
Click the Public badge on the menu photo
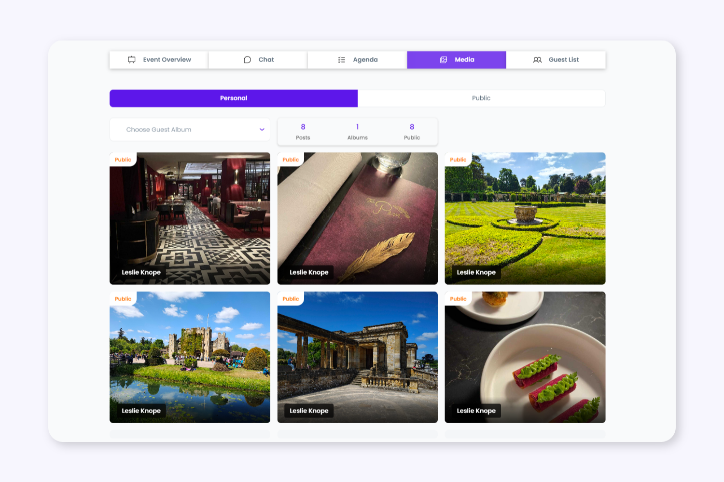coord(291,160)
